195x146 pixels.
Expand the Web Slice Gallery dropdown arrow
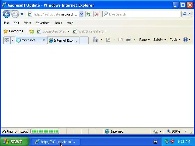[106, 31]
